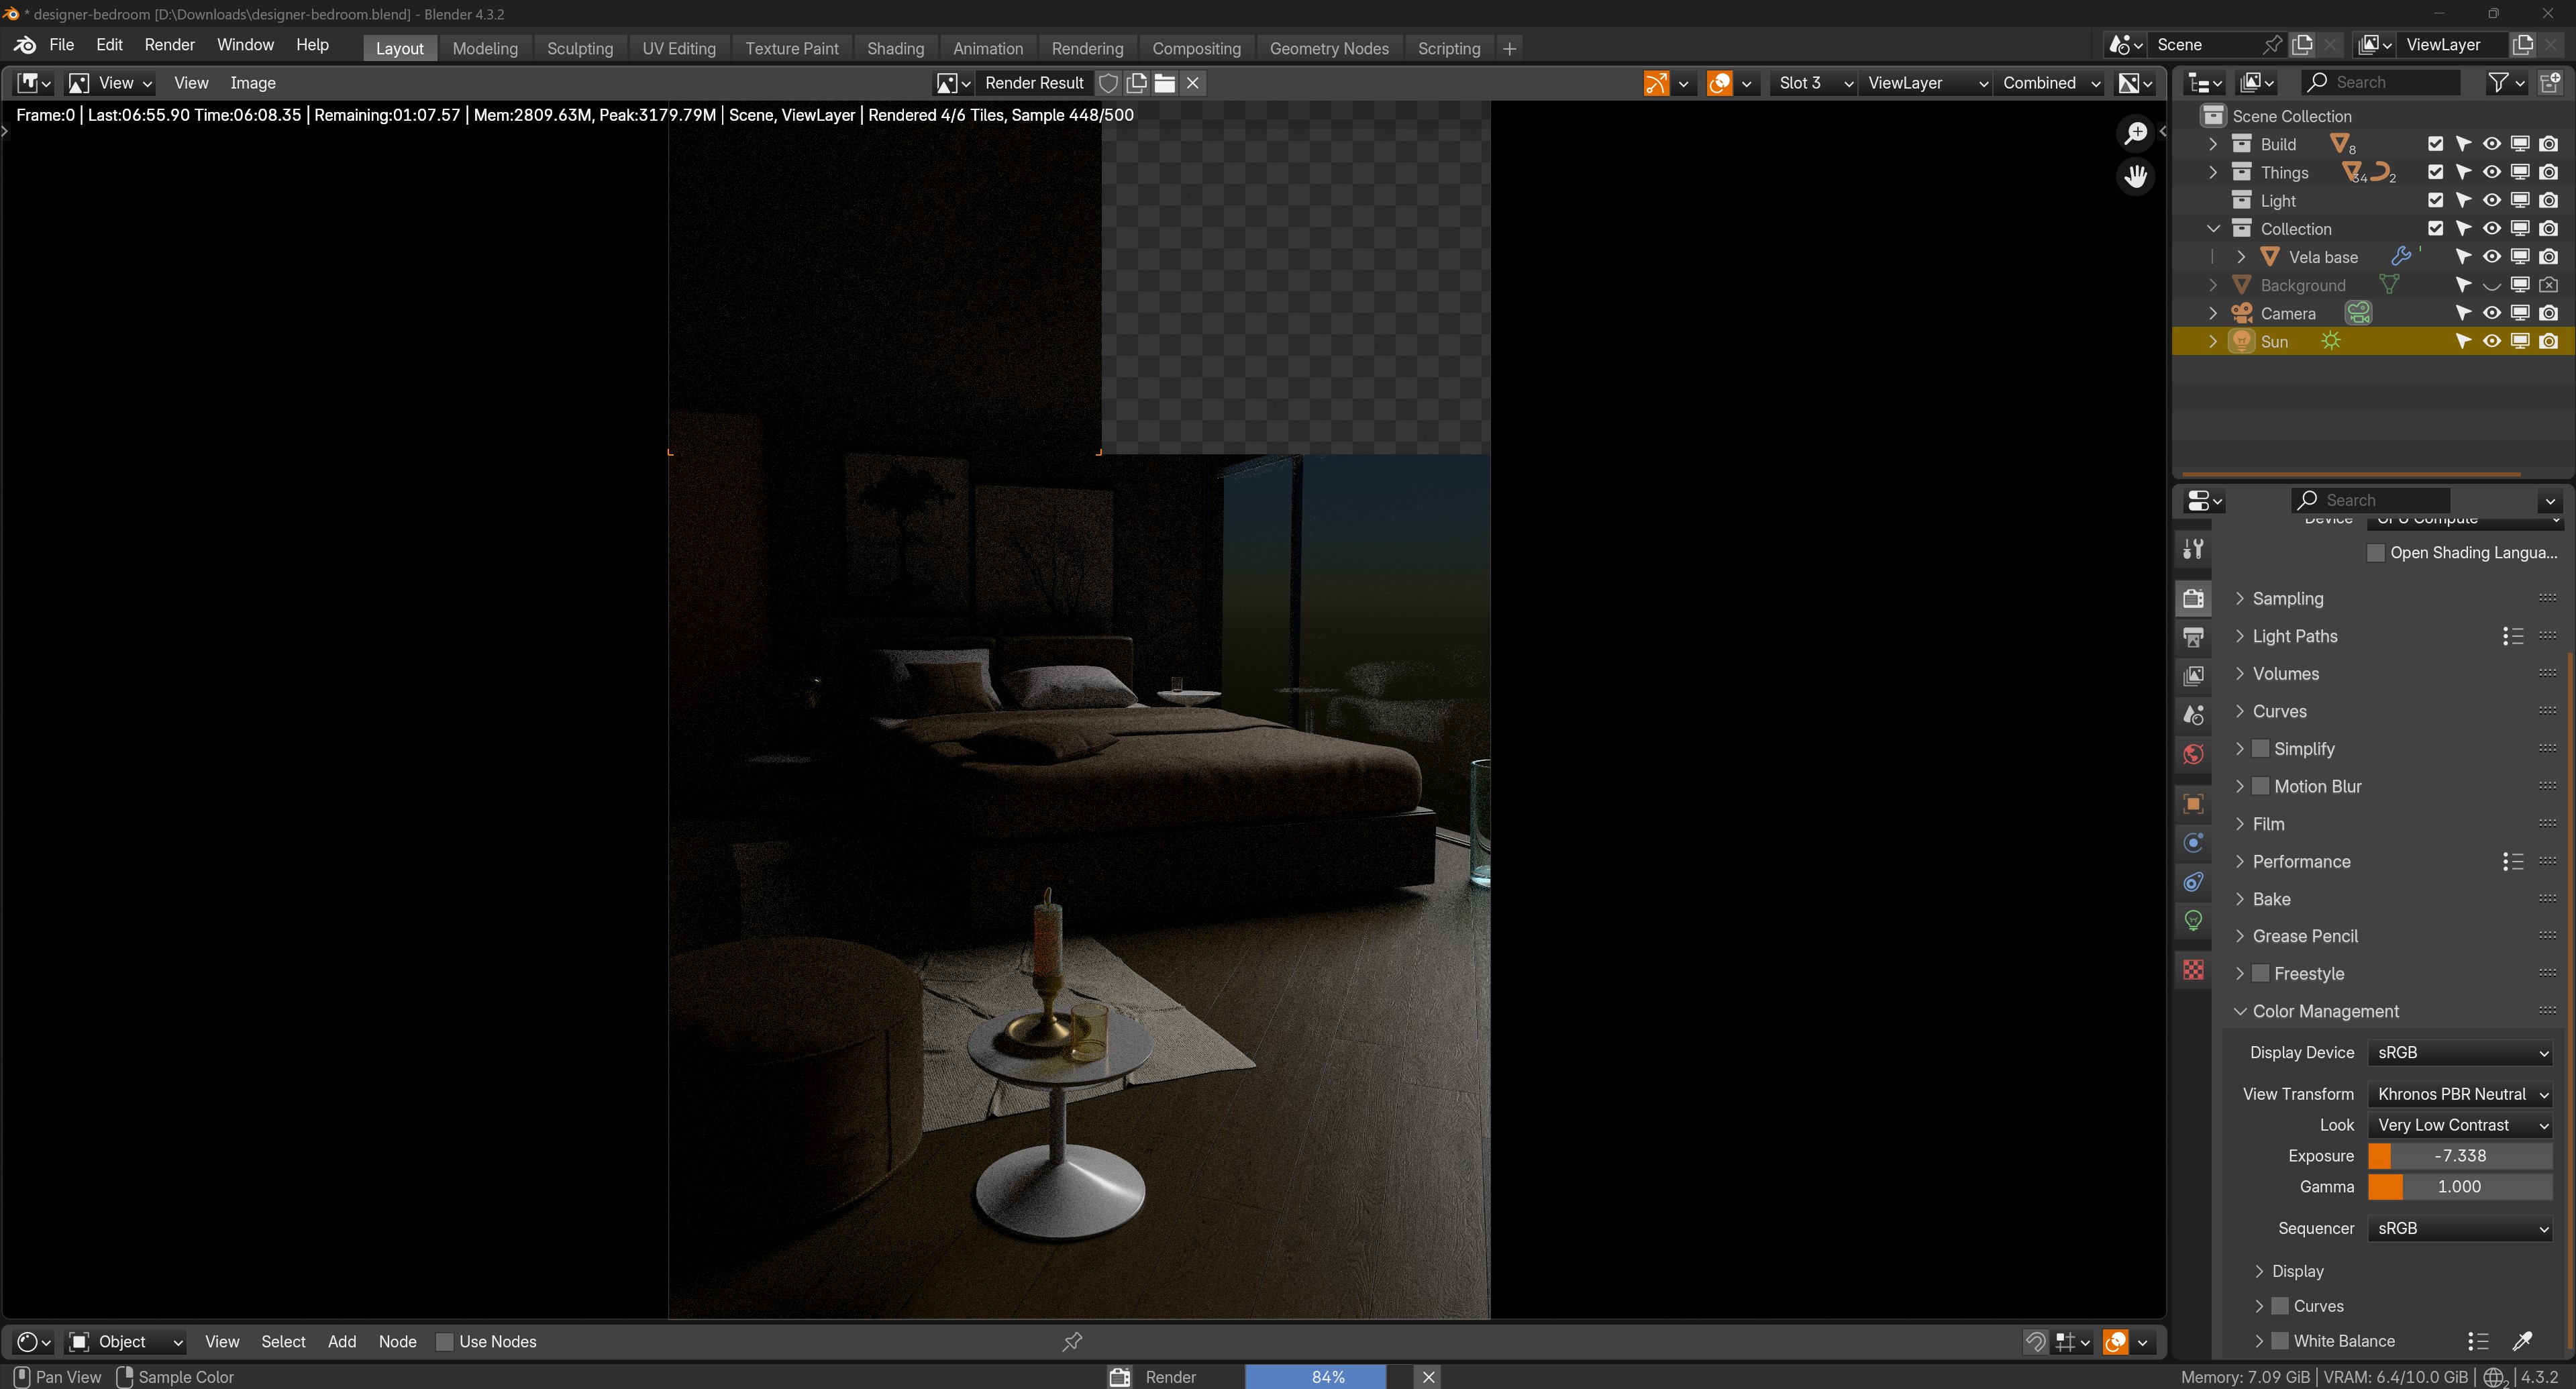The height and width of the screenshot is (1389, 2576).
Task: Create a new collection in the outliner
Action: coord(2549,82)
